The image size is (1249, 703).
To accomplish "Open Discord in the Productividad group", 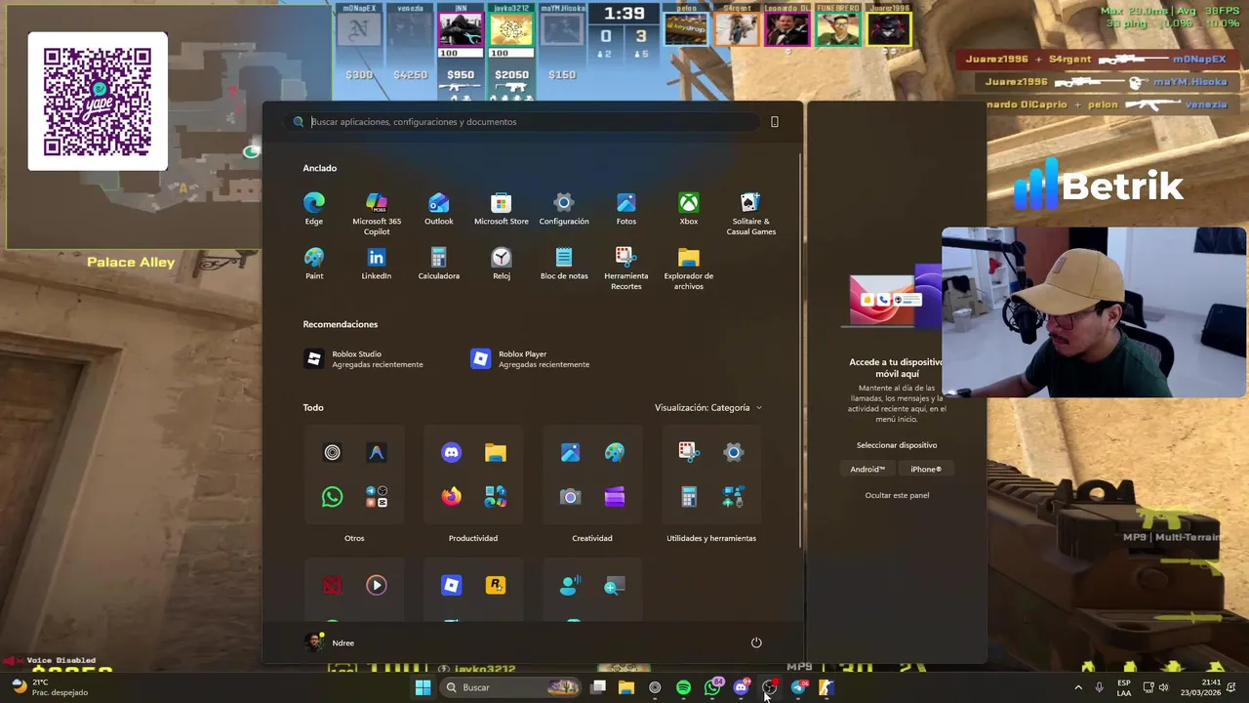I will (x=451, y=452).
